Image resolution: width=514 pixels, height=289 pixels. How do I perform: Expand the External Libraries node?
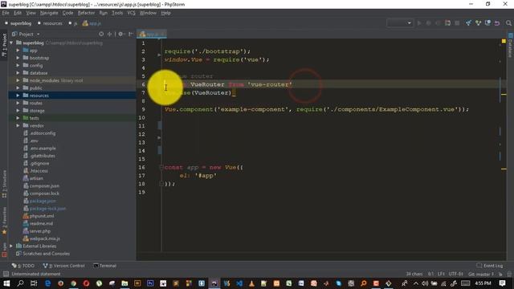click(11, 246)
